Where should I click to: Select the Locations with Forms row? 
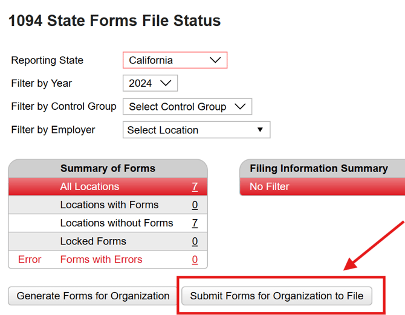(x=109, y=205)
